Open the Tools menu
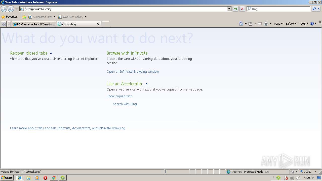 [303, 24]
